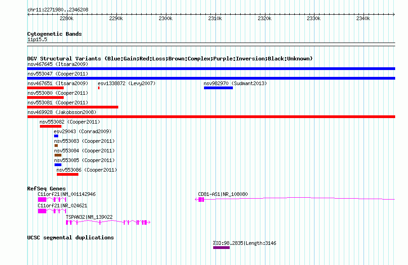Viewport: 408px width, 265px height.
Task: Click the C11orf21|NM_001142946 gene label
Action: (66, 195)
